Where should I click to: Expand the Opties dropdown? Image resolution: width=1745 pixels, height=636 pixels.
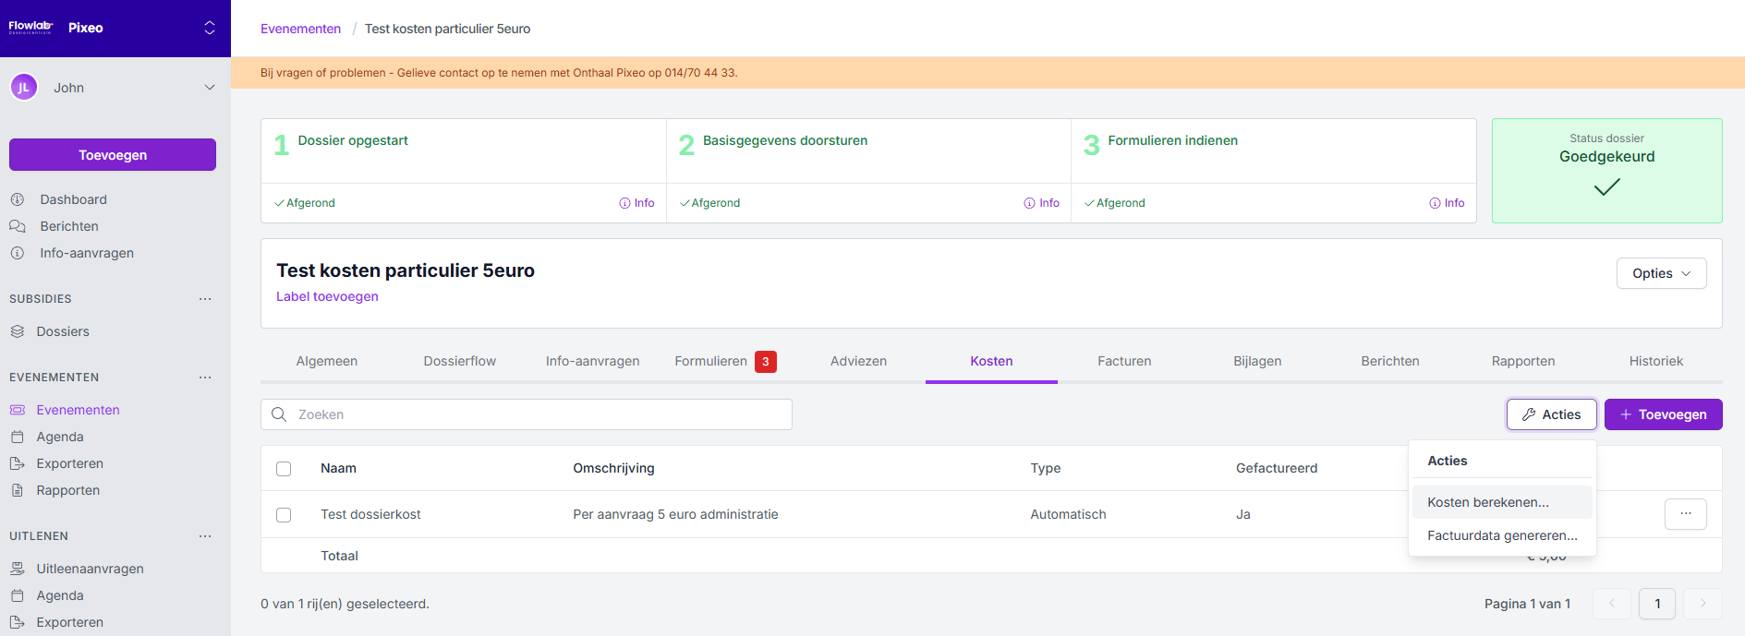tap(1660, 273)
